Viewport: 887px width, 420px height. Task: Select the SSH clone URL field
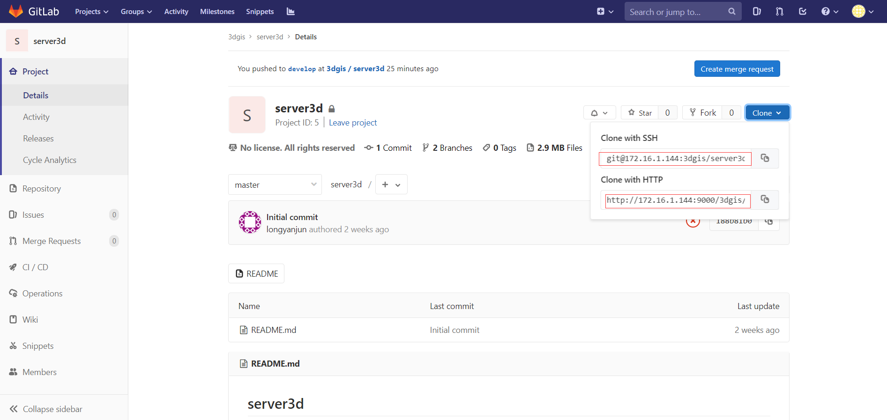pyautogui.click(x=676, y=158)
